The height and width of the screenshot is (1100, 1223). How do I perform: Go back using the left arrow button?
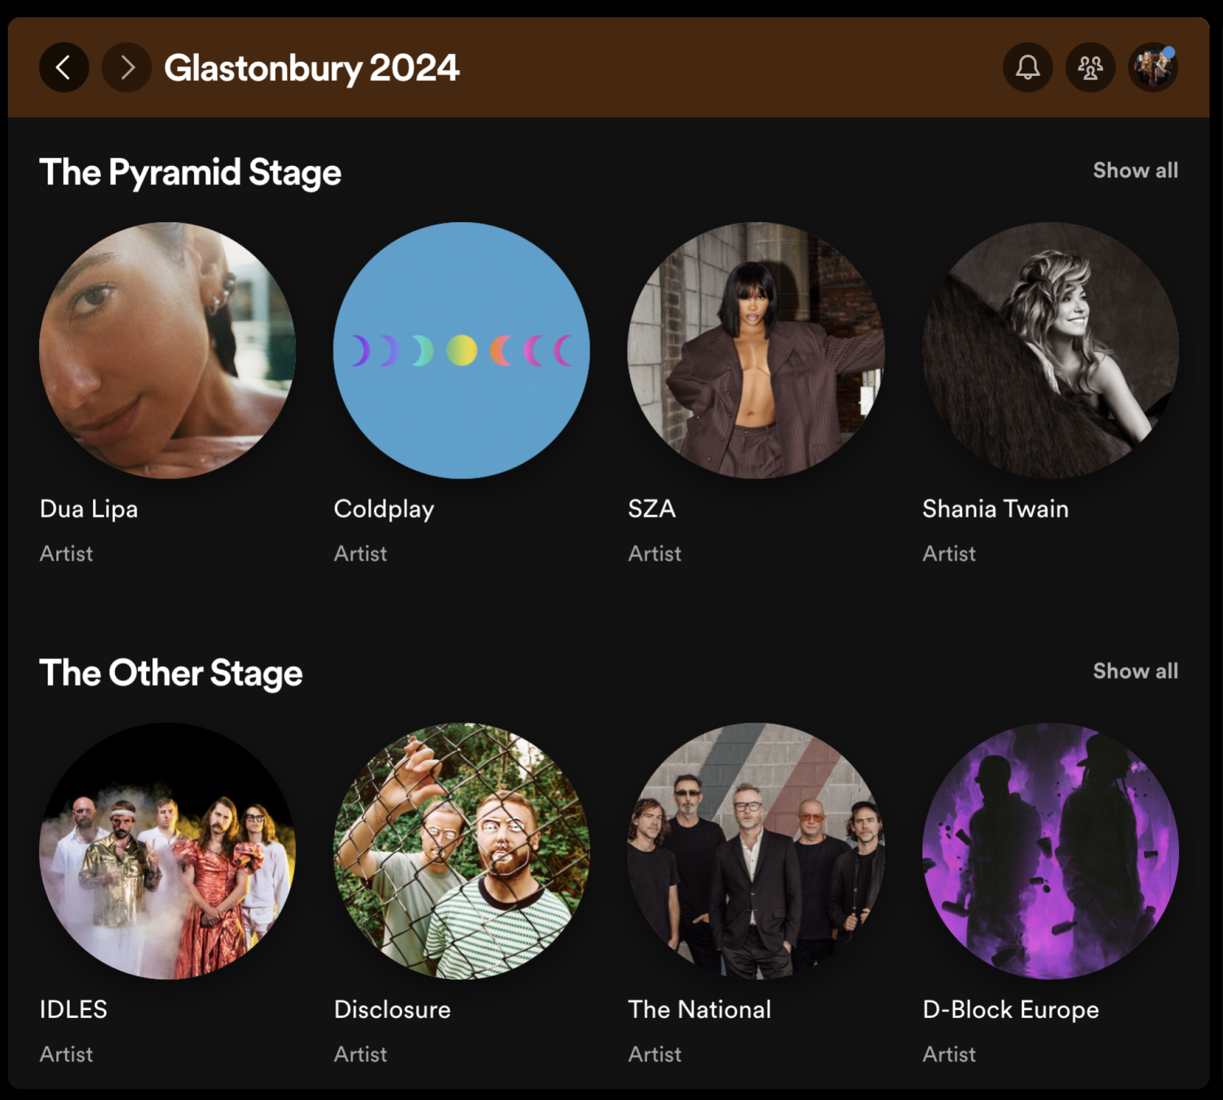coord(64,67)
